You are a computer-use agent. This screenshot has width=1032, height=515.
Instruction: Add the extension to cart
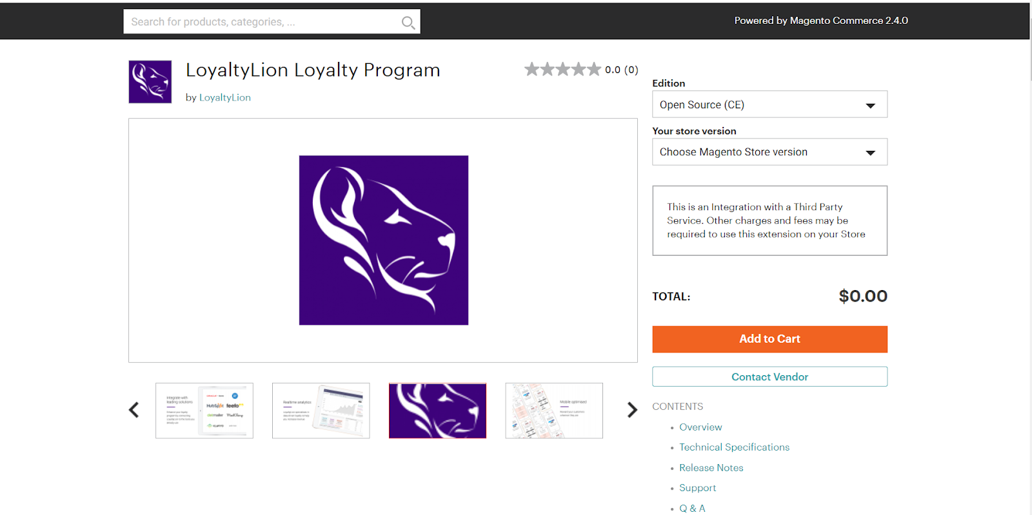[x=769, y=339]
